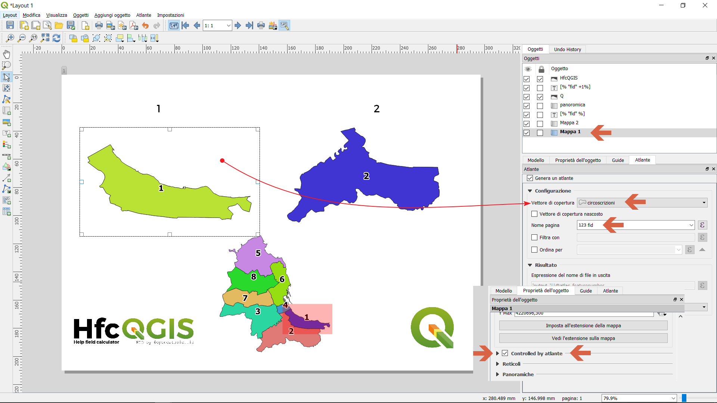Image resolution: width=717 pixels, height=403 pixels.
Task: Uncheck Genera un atlante checkbox
Action: coord(530,178)
